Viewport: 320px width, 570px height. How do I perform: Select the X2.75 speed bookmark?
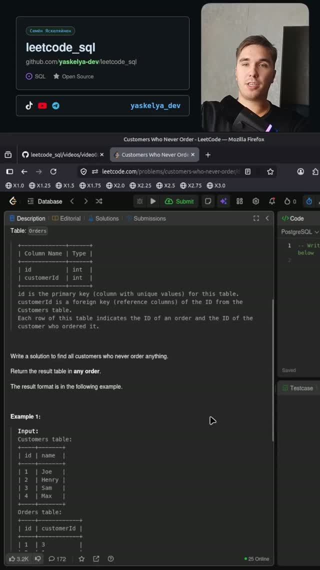click(x=190, y=185)
